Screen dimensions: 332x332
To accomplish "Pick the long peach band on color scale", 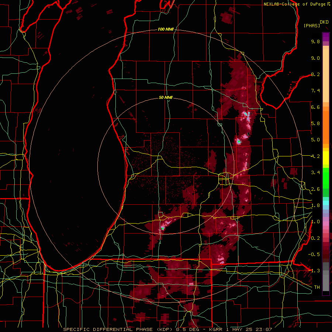I will pyautogui.click(x=326, y=76).
